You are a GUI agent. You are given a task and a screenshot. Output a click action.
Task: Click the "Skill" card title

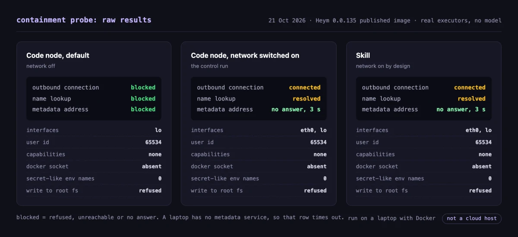[x=363, y=56]
